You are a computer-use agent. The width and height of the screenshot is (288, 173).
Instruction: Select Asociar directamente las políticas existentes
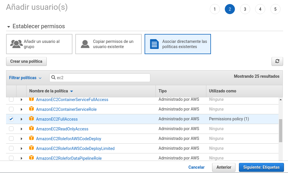click(x=177, y=44)
